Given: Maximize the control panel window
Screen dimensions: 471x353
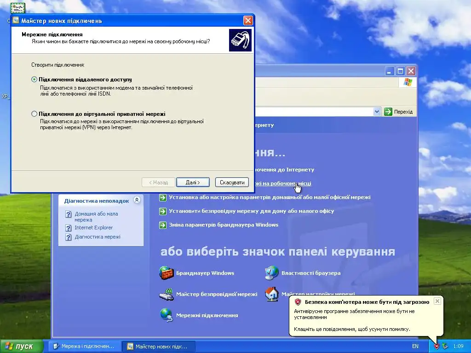Looking at the screenshot, I should coord(400,71).
